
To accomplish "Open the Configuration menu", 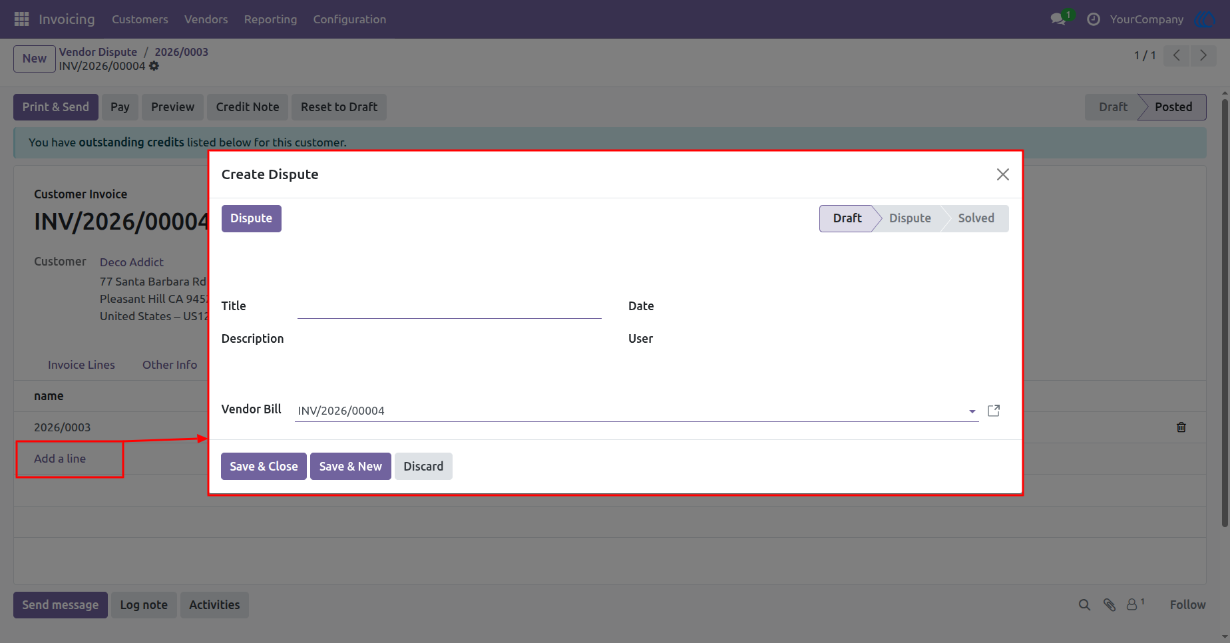I will [x=349, y=19].
